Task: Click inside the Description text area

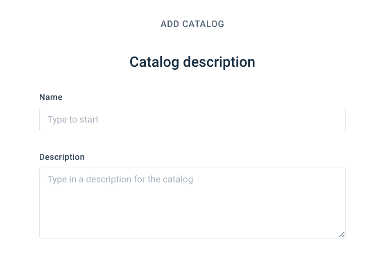Action: click(192, 203)
